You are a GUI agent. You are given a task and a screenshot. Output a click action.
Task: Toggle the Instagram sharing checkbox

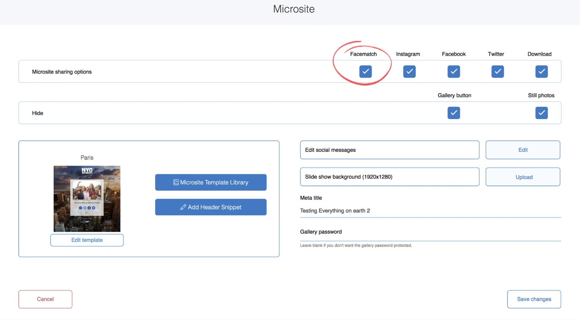[x=409, y=72]
